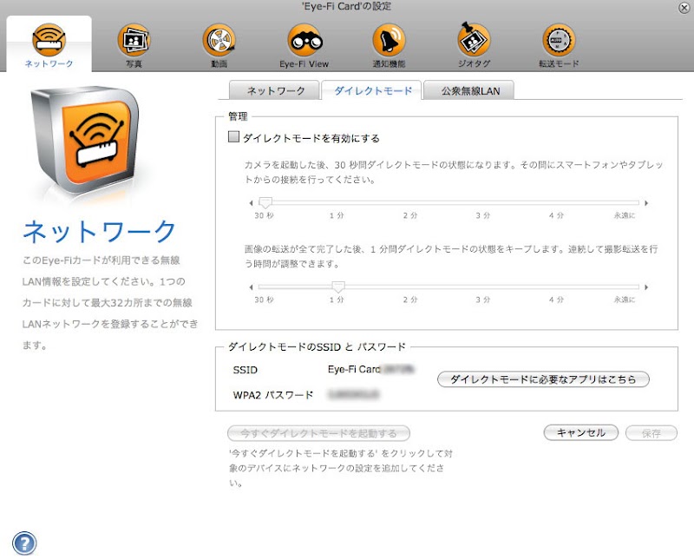Close the Eye-Fi Card settings window
Image resolution: width=694 pixels, height=560 pixels.
[684, 8]
